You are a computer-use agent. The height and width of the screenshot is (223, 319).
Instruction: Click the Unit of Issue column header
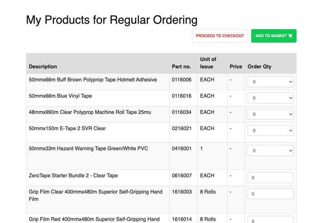click(208, 63)
